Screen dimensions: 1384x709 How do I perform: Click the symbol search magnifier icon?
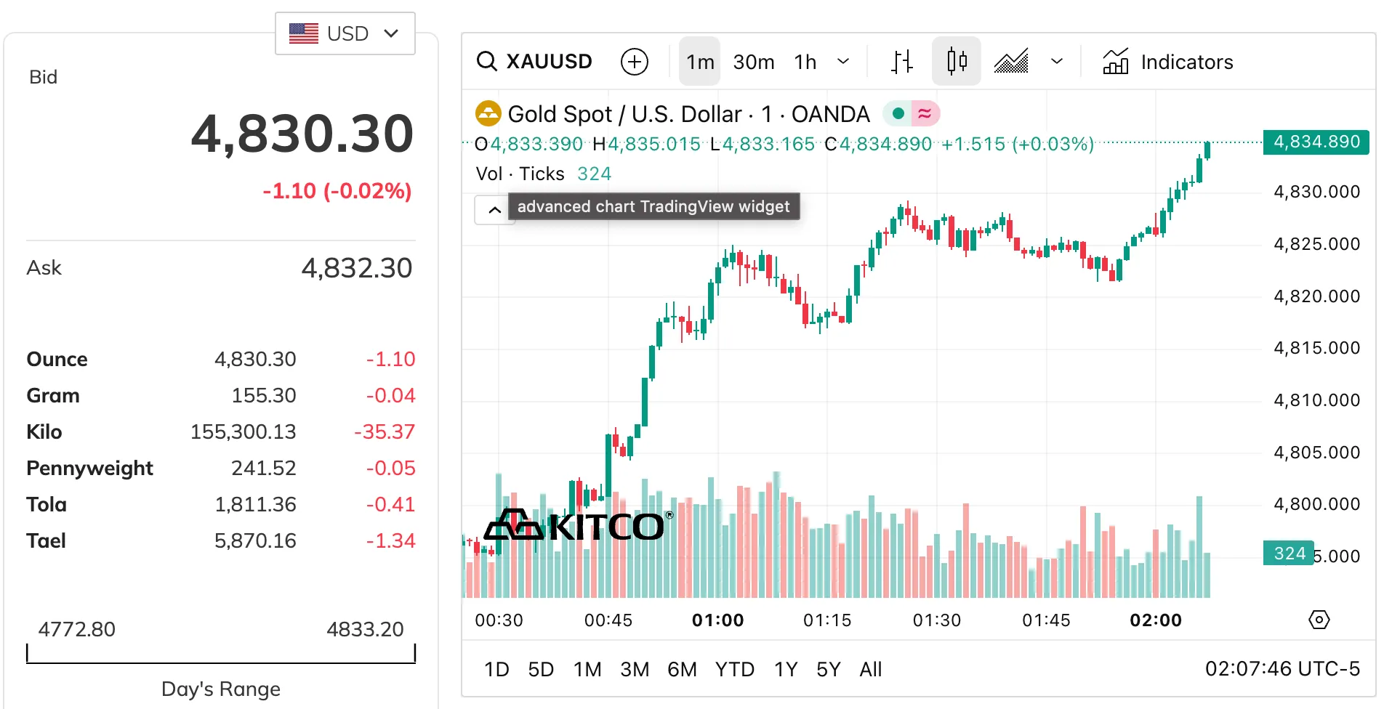click(x=486, y=62)
